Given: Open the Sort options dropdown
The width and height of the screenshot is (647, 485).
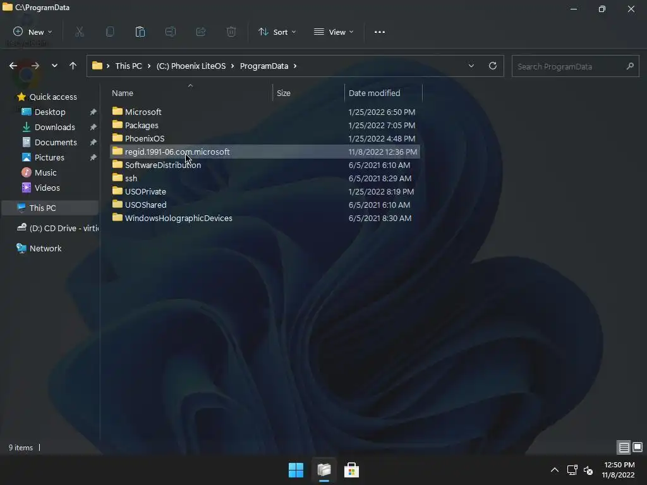Looking at the screenshot, I should click(x=277, y=32).
